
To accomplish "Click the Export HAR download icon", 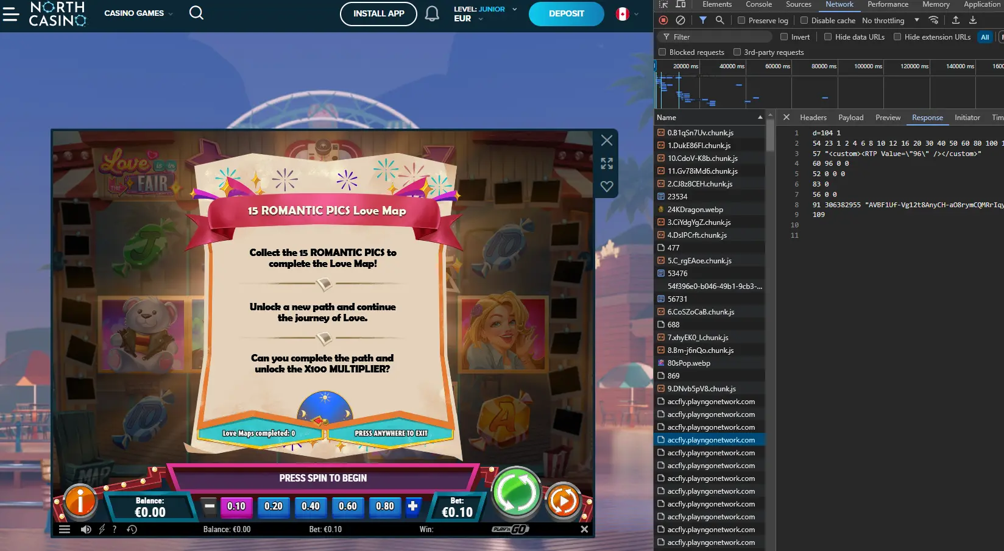I will click(x=973, y=20).
